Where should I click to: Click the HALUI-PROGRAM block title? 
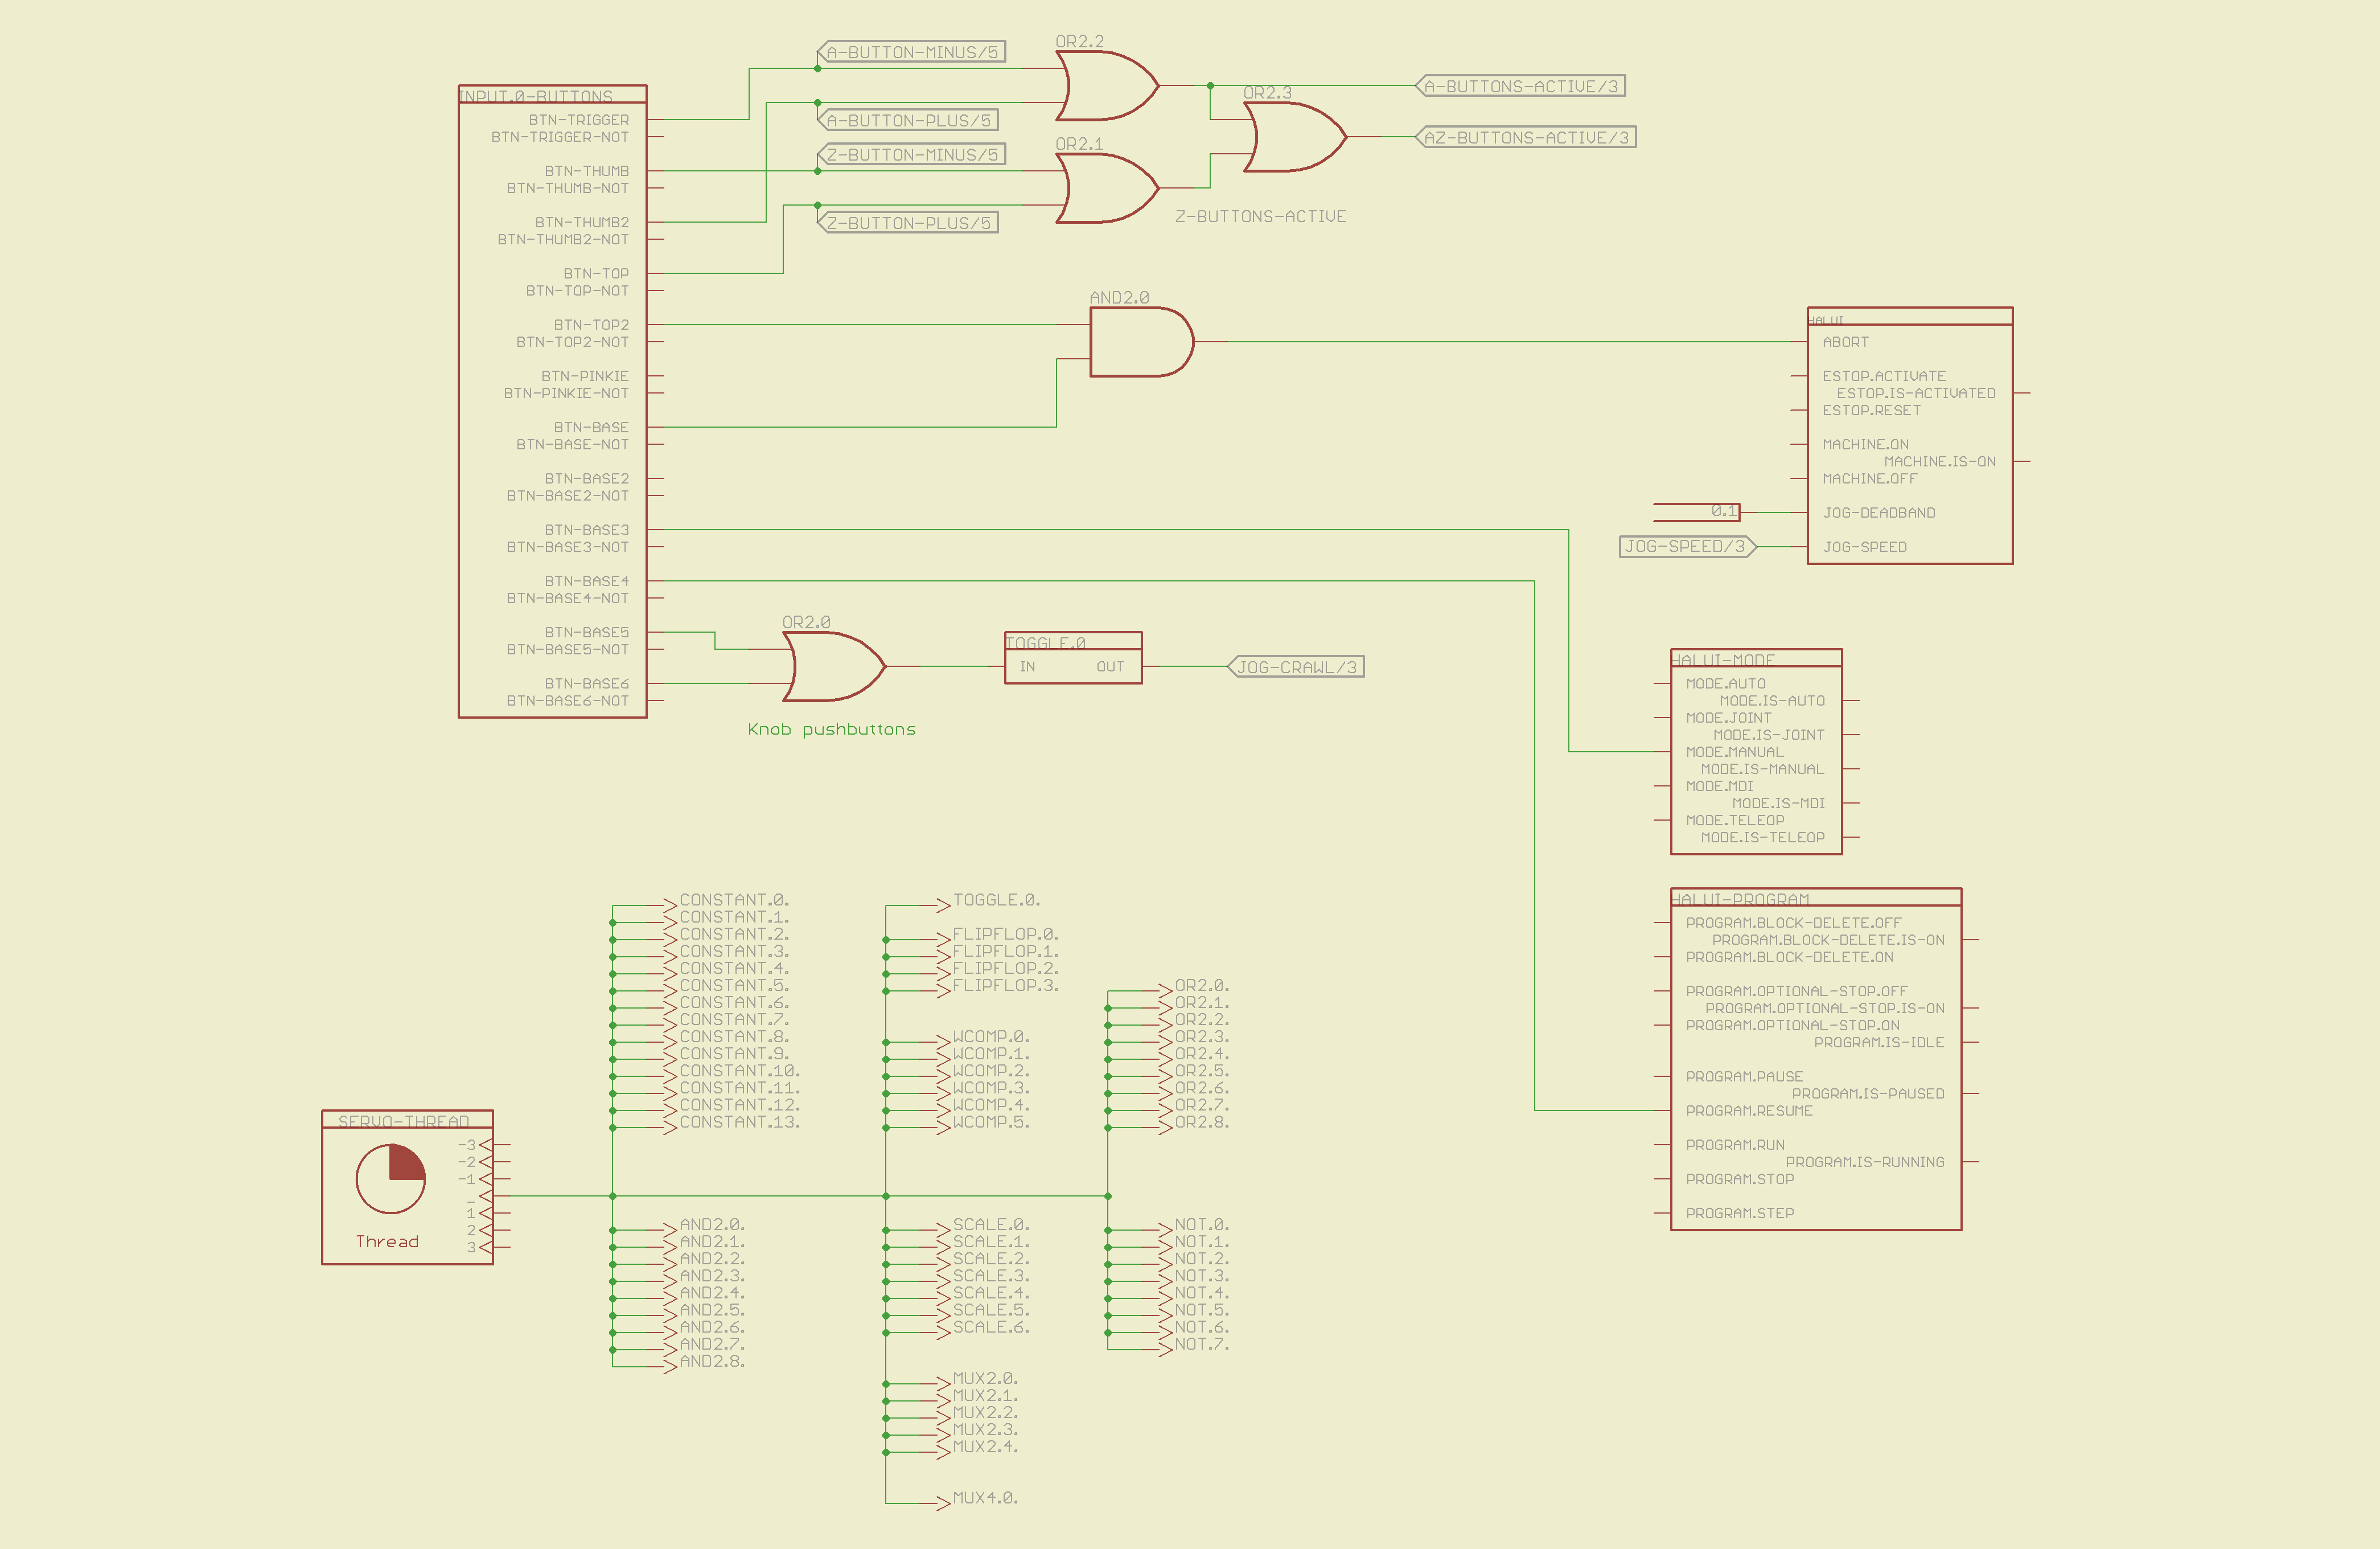[1741, 899]
